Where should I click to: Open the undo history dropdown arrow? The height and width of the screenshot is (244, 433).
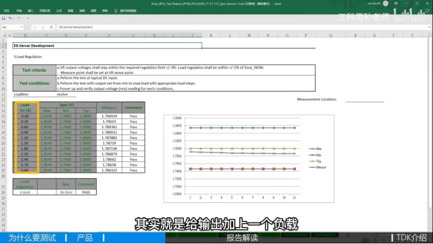tap(14, 18)
